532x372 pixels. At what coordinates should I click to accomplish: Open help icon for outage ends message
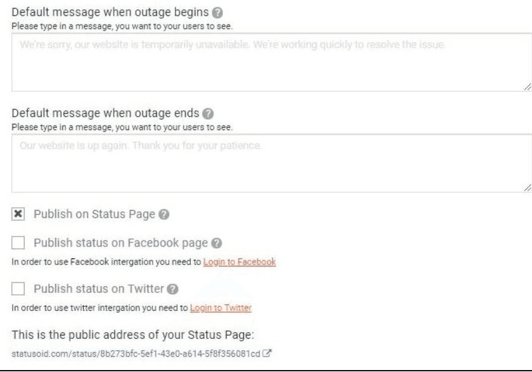click(208, 114)
